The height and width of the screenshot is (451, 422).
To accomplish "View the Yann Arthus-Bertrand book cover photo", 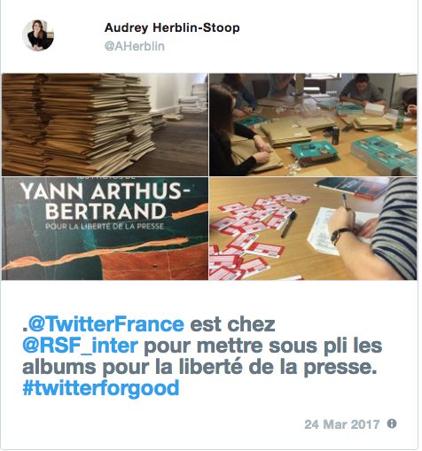I will (105, 229).
